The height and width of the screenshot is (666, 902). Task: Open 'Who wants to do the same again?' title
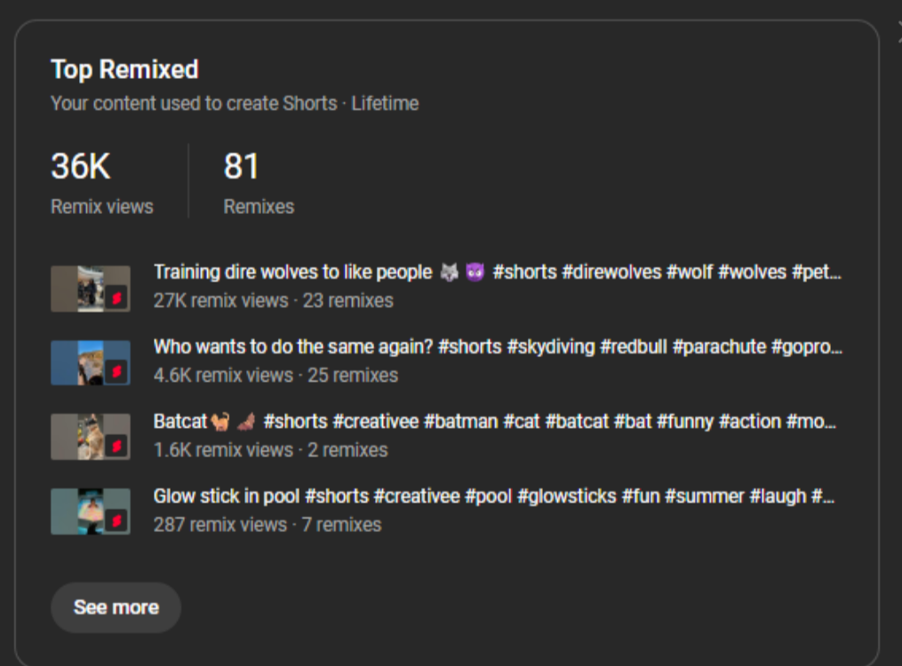click(x=498, y=347)
